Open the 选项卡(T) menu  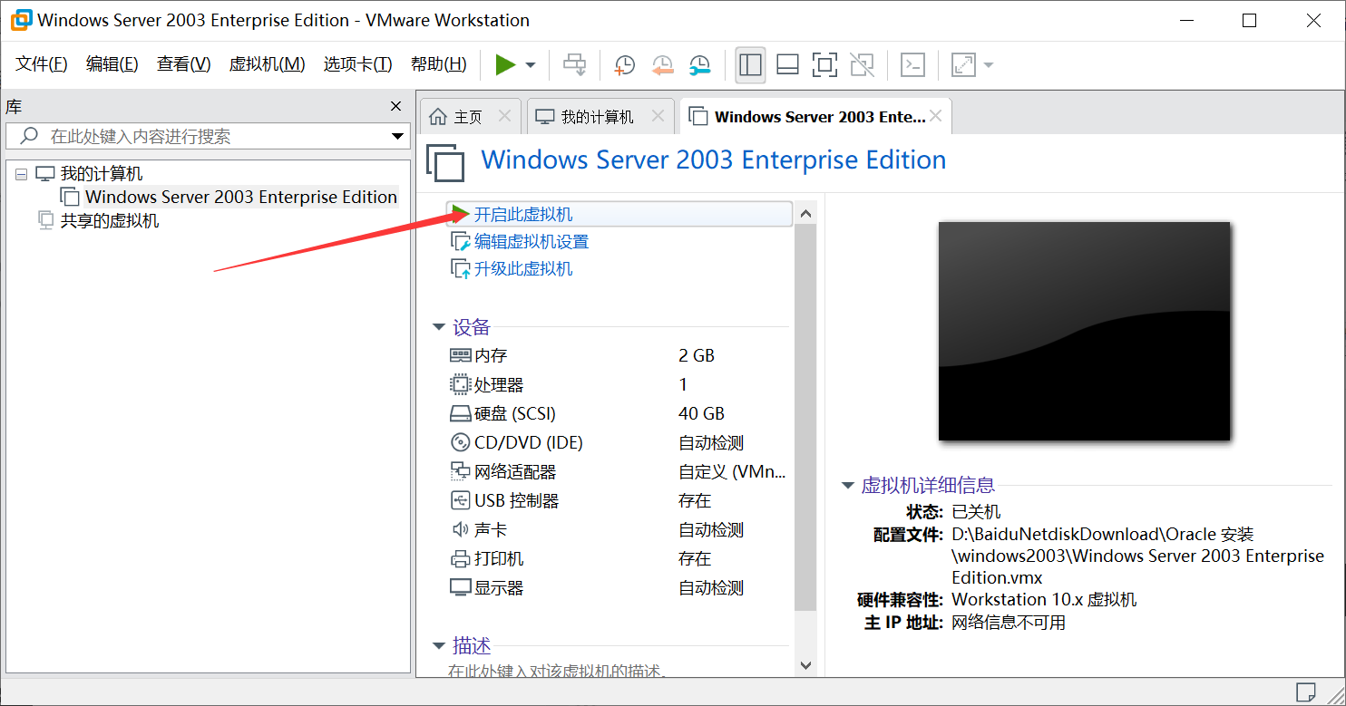[x=357, y=64]
